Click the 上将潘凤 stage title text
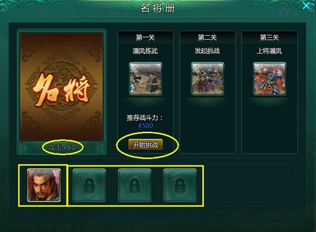 point(269,51)
